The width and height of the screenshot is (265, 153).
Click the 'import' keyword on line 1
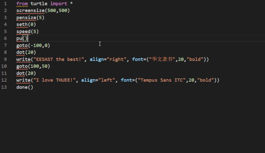pos(58,4)
